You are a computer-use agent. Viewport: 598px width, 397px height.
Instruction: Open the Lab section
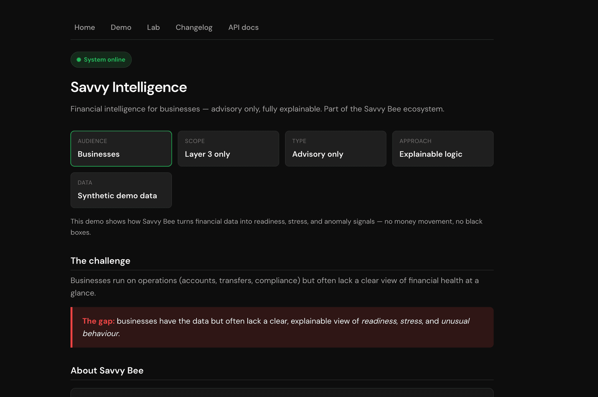(153, 27)
